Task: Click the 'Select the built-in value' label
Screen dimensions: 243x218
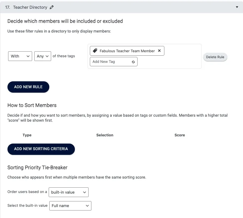Action: [27, 205]
